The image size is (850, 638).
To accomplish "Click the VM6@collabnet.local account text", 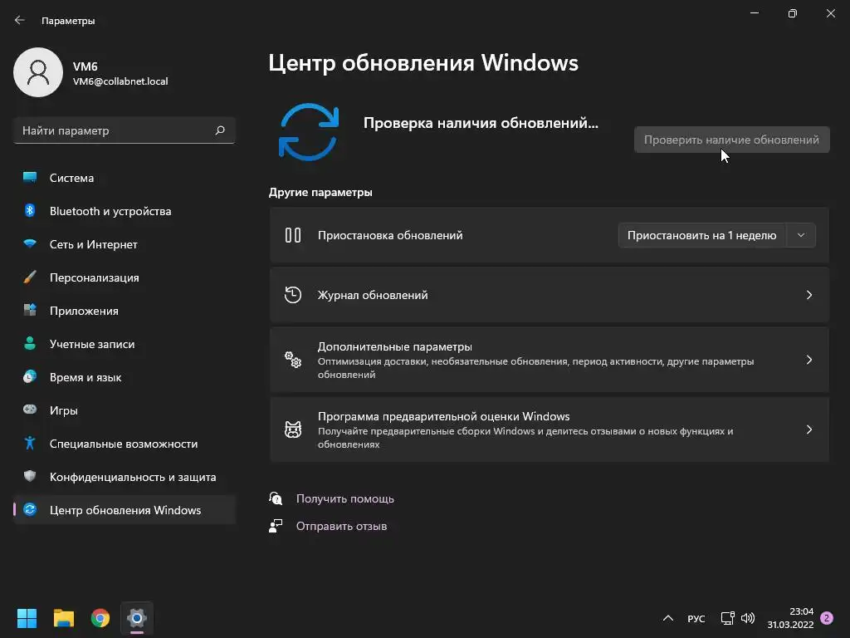I will click(120, 81).
